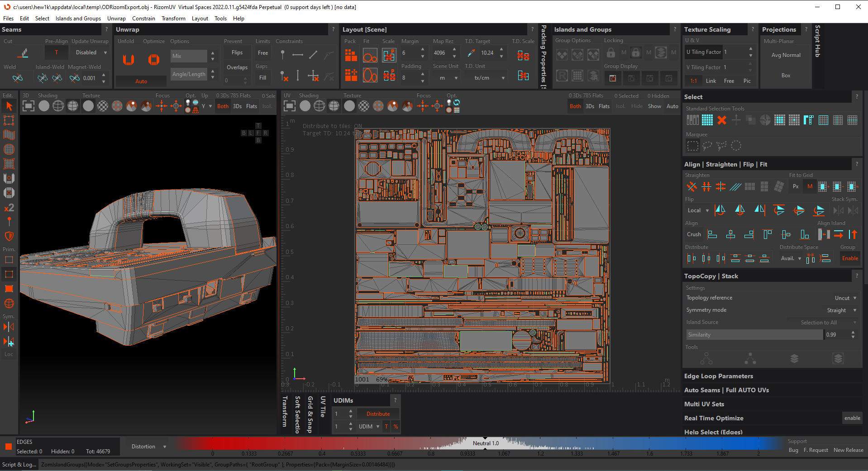Click the Distribute button in UDIMs
Screen dimensions: 868x471
pos(378,414)
